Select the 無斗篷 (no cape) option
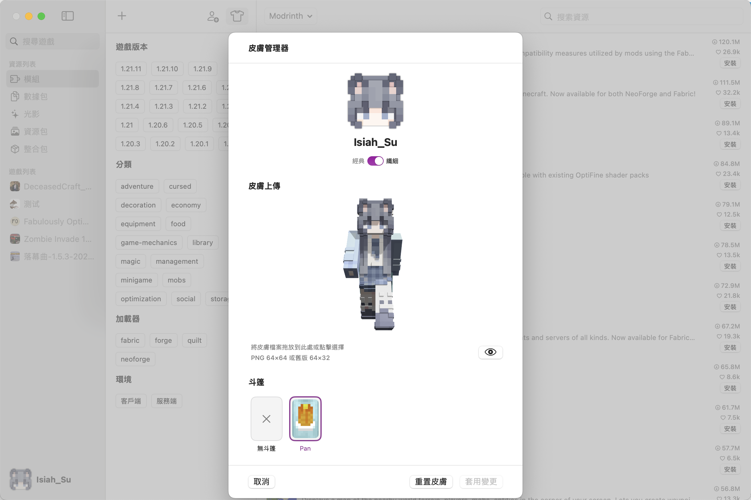 click(x=266, y=419)
